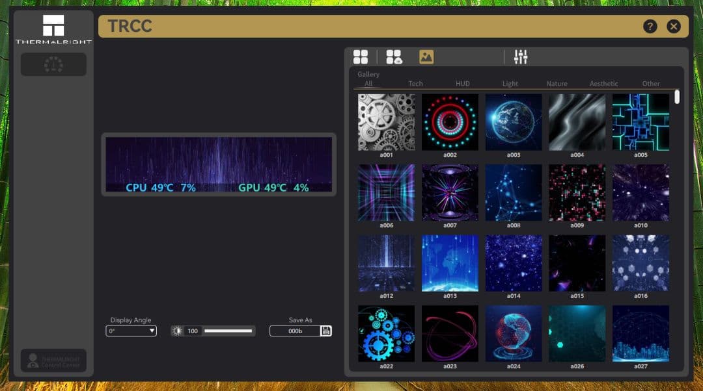Viewport: 703px width, 391px height.
Task: Click the Thermalright logo in the sidebar
Action: pos(53,25)
